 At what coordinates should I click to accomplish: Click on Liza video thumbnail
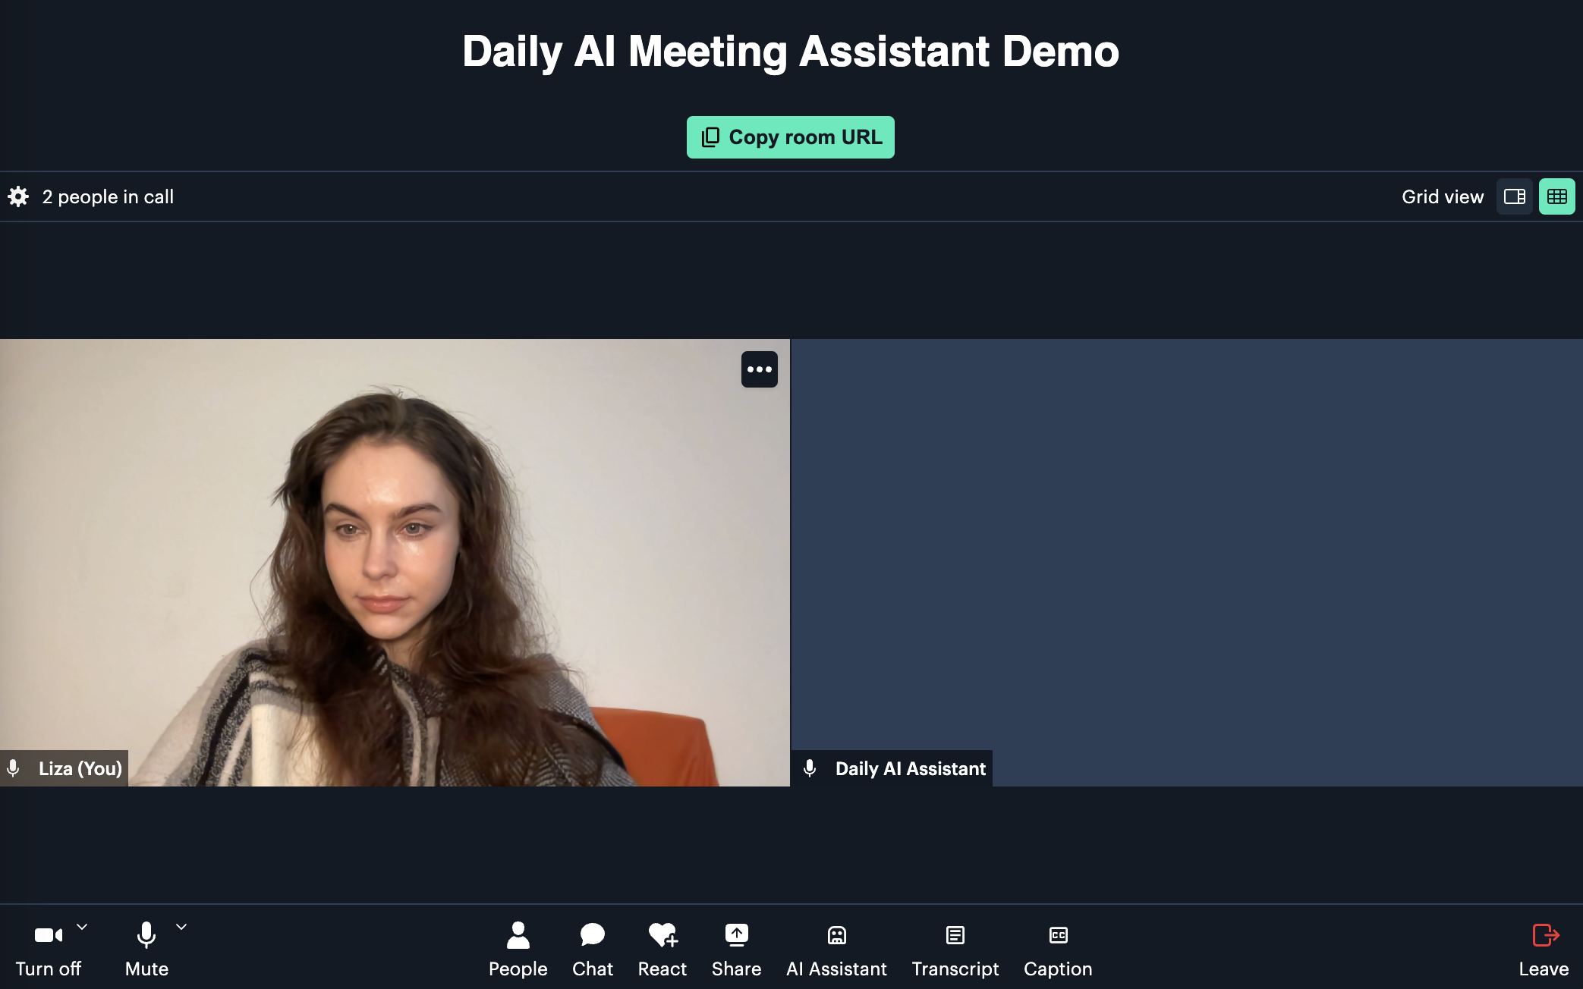point(395,563)
